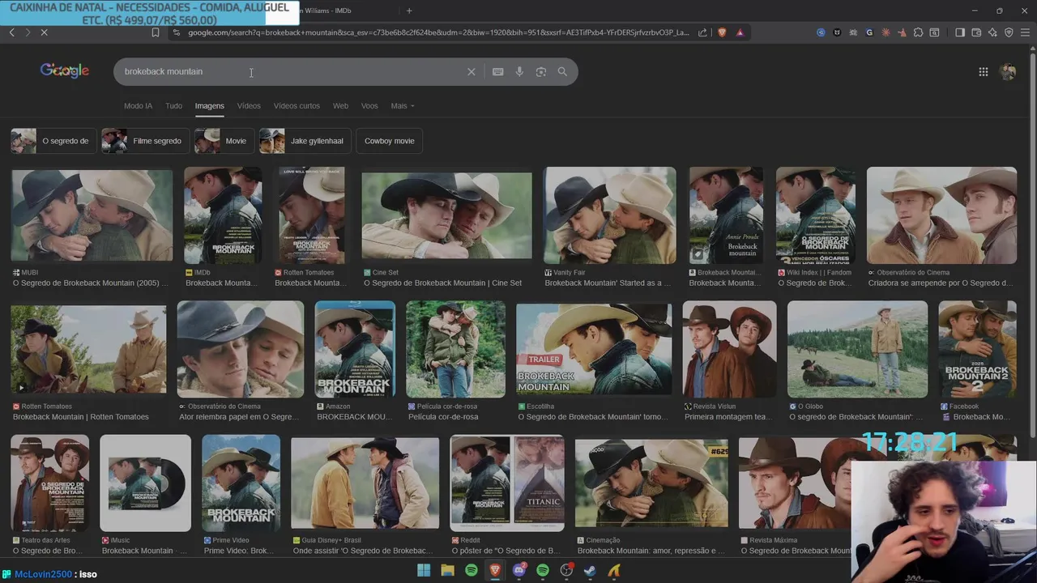1037x583 pixels.
Task: Open the on-screen keyboard input tool
Action: pos(497,71)
